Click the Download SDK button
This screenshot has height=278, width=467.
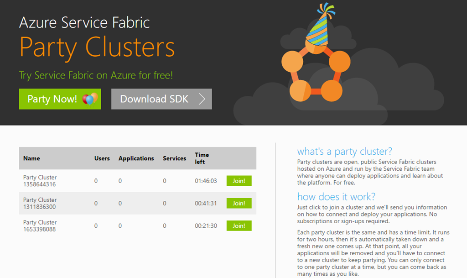click(x=161, y=99)
